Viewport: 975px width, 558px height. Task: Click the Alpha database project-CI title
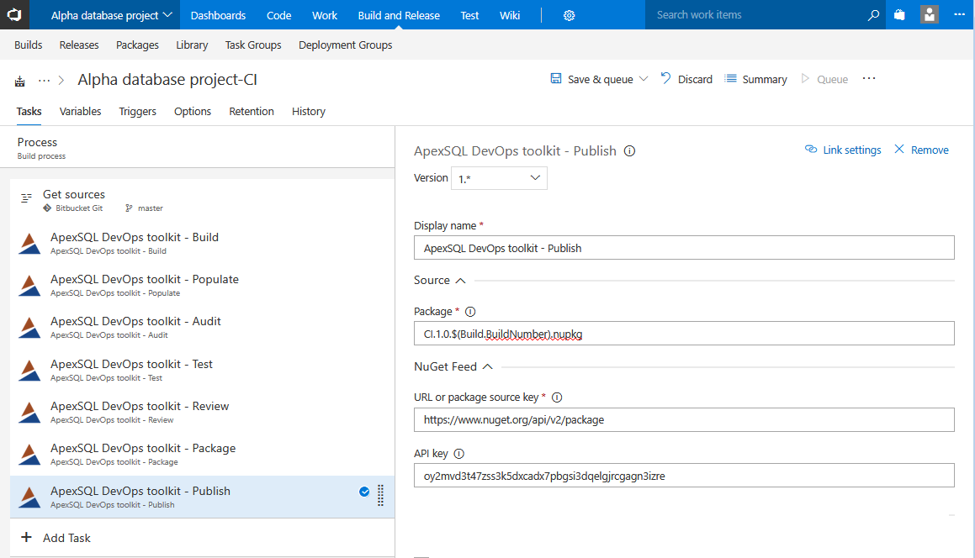[x=167, y=80]
